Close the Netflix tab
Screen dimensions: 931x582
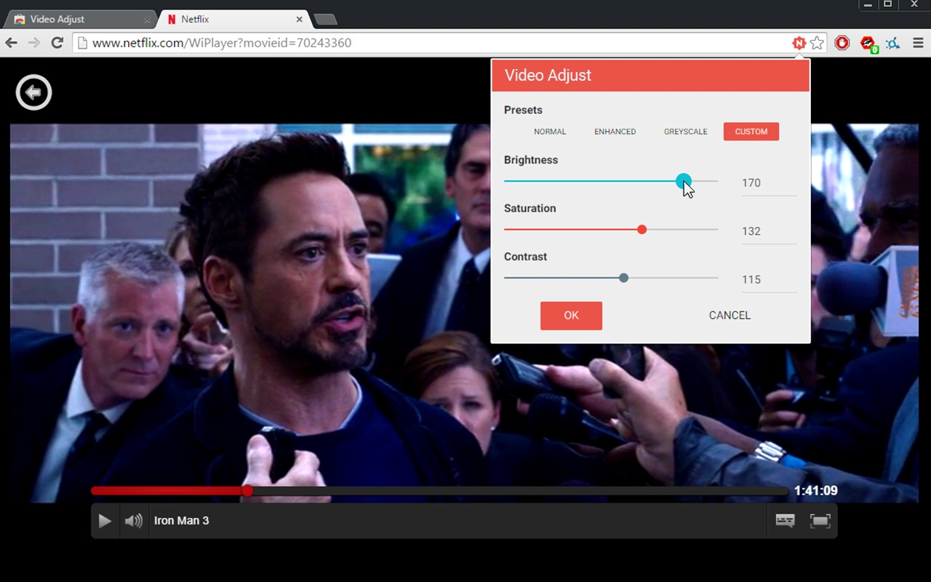point(300,20)
